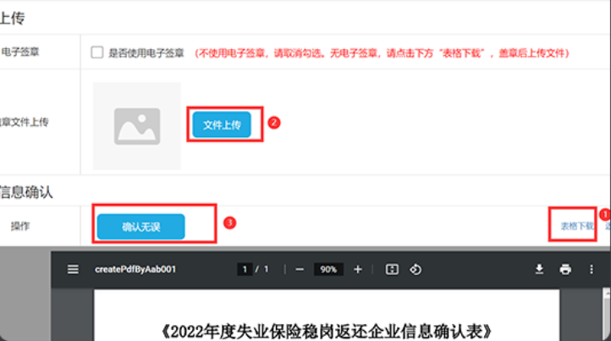Screen dimensions: 611x341
Task: Click the red electronic signature instruction text
Action: pyautogui.click(x=382, y=53)
